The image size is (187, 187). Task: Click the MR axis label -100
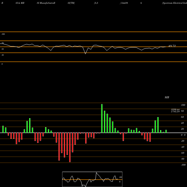point(183,165)
